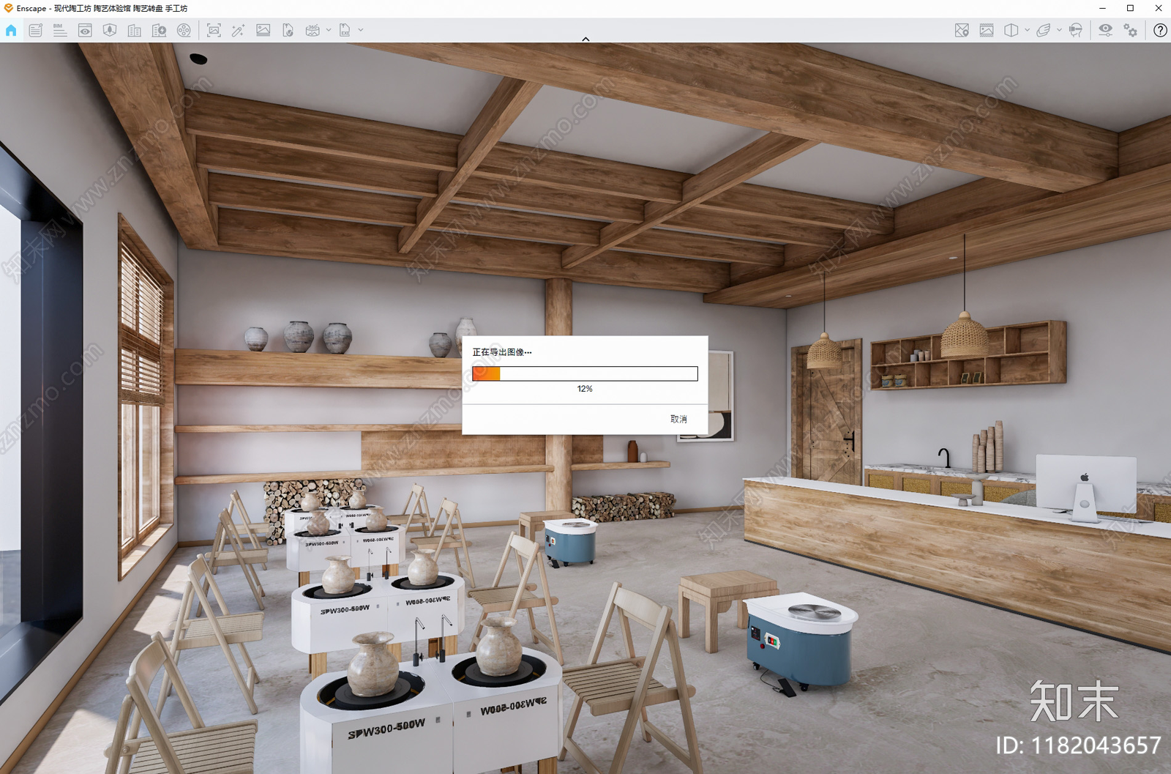
Task: Click the 取消 cancel button
Action: tap(678, 420)
